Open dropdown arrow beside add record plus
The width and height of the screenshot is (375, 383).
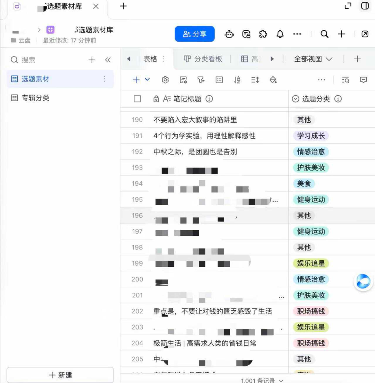point(147,79)
